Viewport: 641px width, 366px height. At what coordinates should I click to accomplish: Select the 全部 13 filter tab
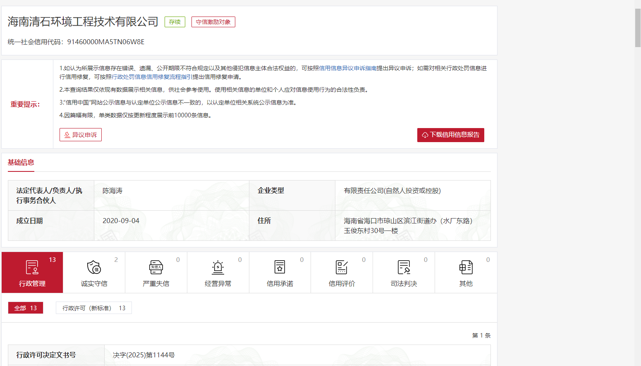pyautogui.click(x=26, y=308)
